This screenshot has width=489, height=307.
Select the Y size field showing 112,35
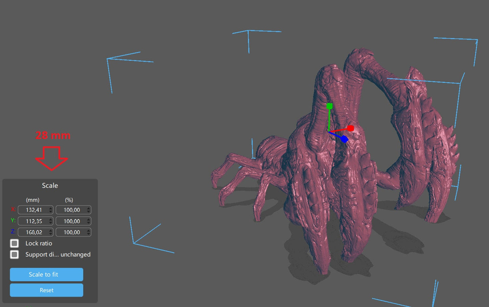pos(34,221)
